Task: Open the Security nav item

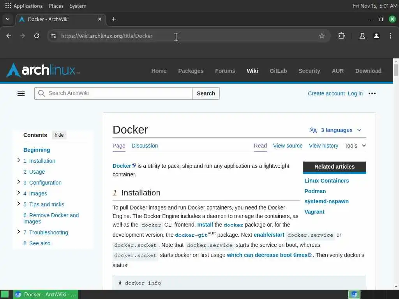Action: pos(309,71)
